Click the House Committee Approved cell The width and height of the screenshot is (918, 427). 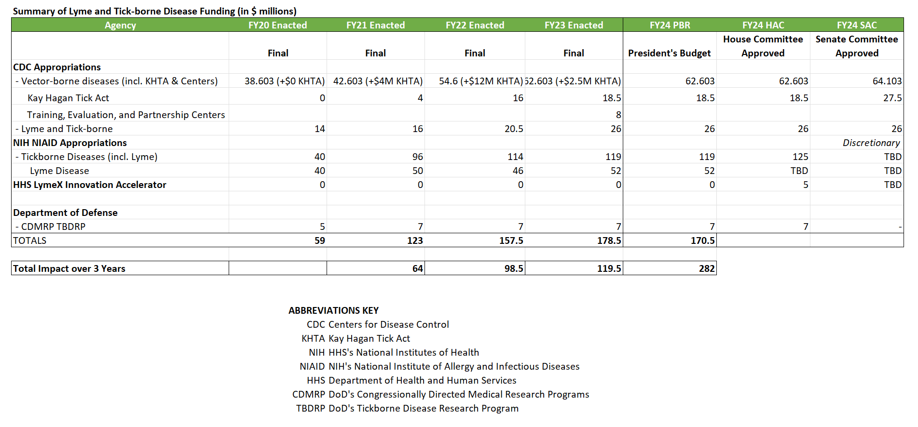pos(763,46)
